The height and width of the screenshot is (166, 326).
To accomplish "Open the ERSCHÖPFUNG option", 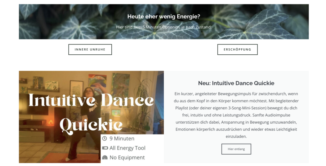I will (x=237, y=49).
